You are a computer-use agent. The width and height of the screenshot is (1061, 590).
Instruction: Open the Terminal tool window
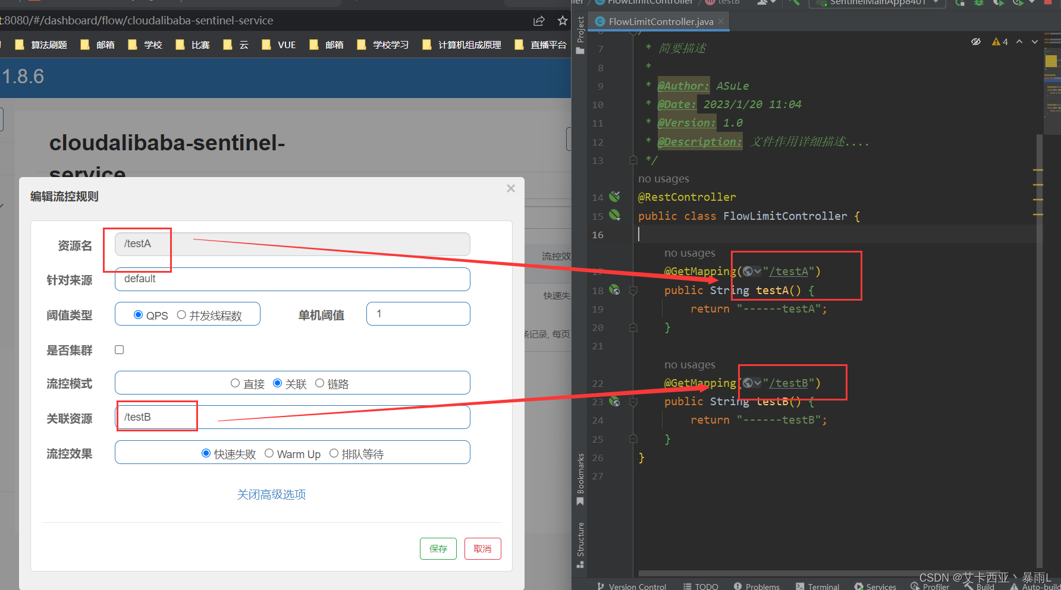pos(818,586)
